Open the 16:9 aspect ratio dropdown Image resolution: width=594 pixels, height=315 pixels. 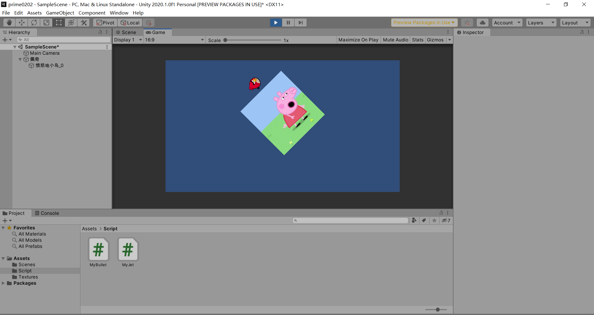(x=174, y=40)
